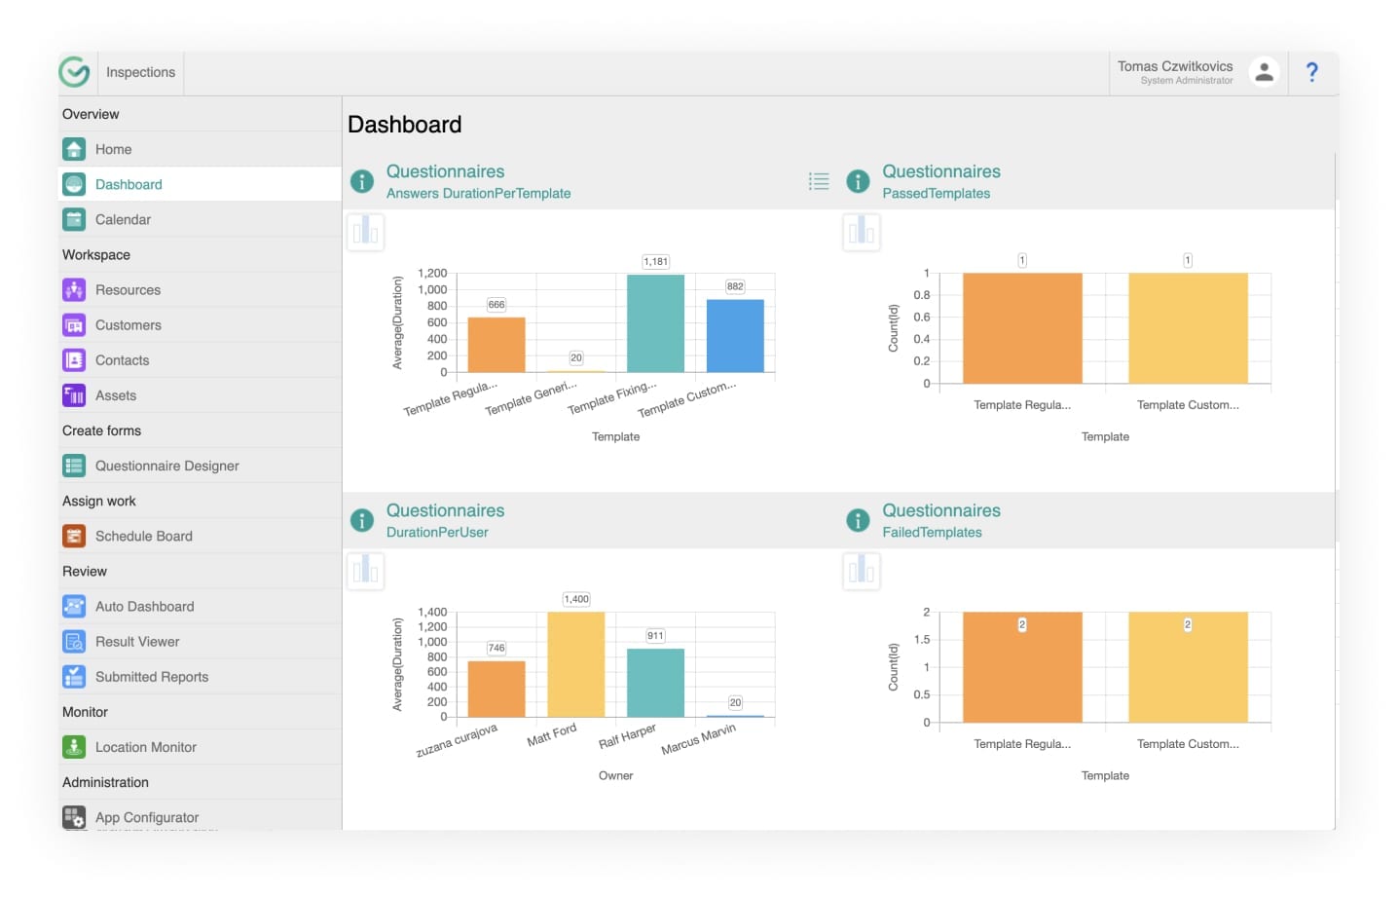The width and height of the screenshot is (1398, 897).
Task: Click the Dashboard sidebar icon
Action: [x=74, y=184]
